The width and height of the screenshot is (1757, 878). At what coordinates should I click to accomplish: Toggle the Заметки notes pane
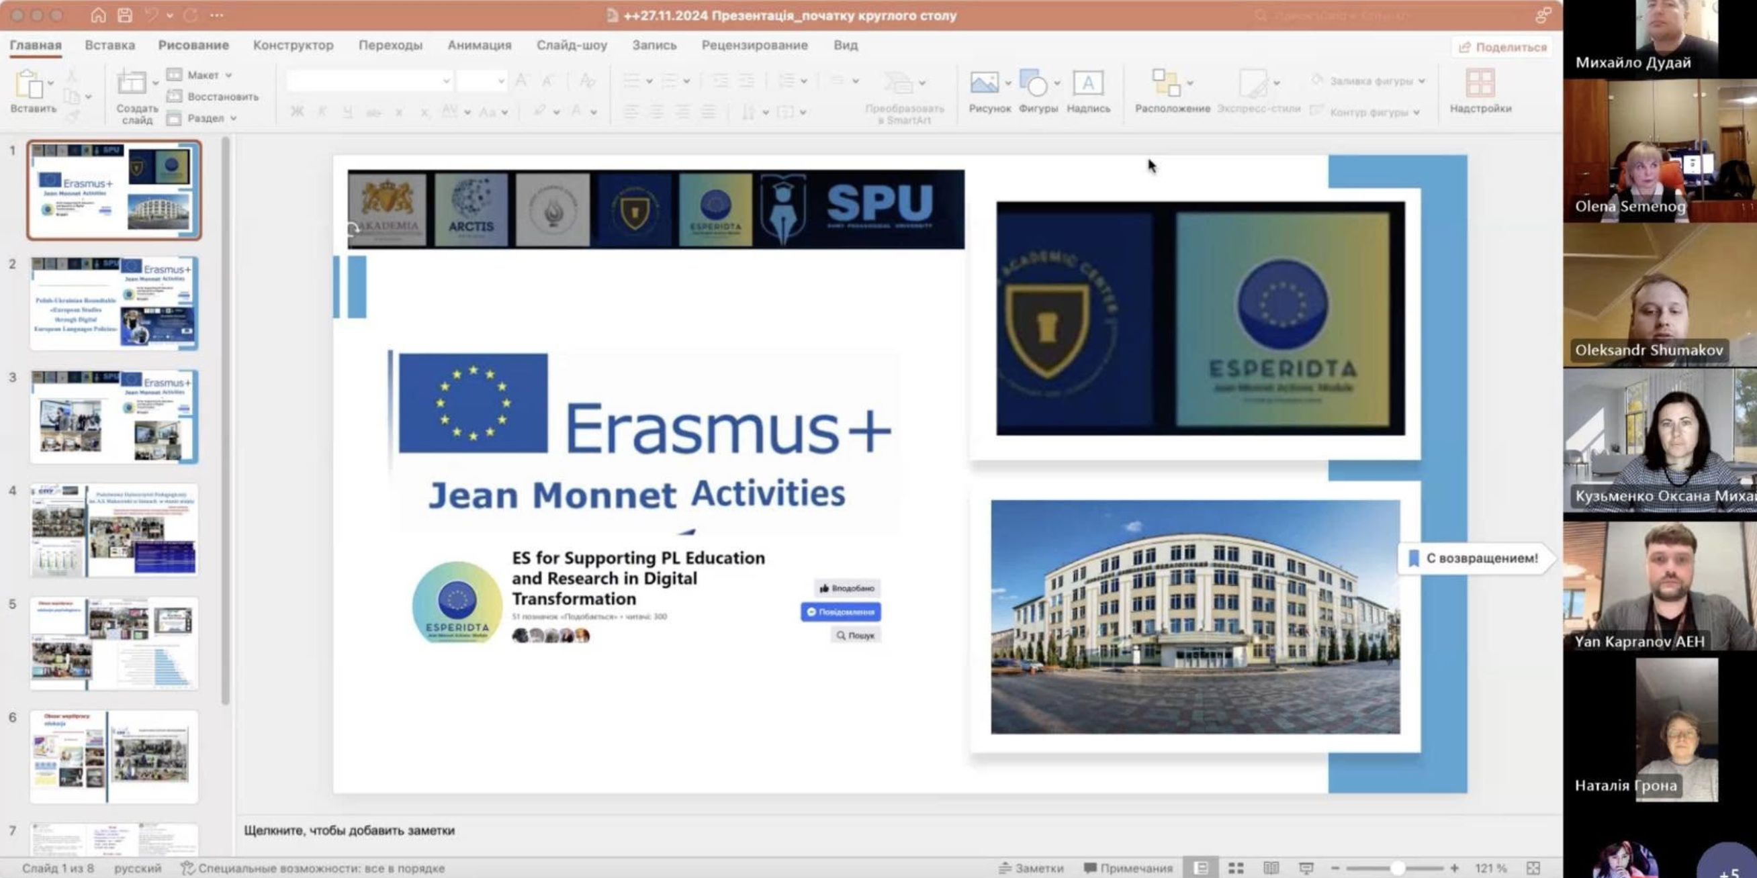coord(1031,868)
